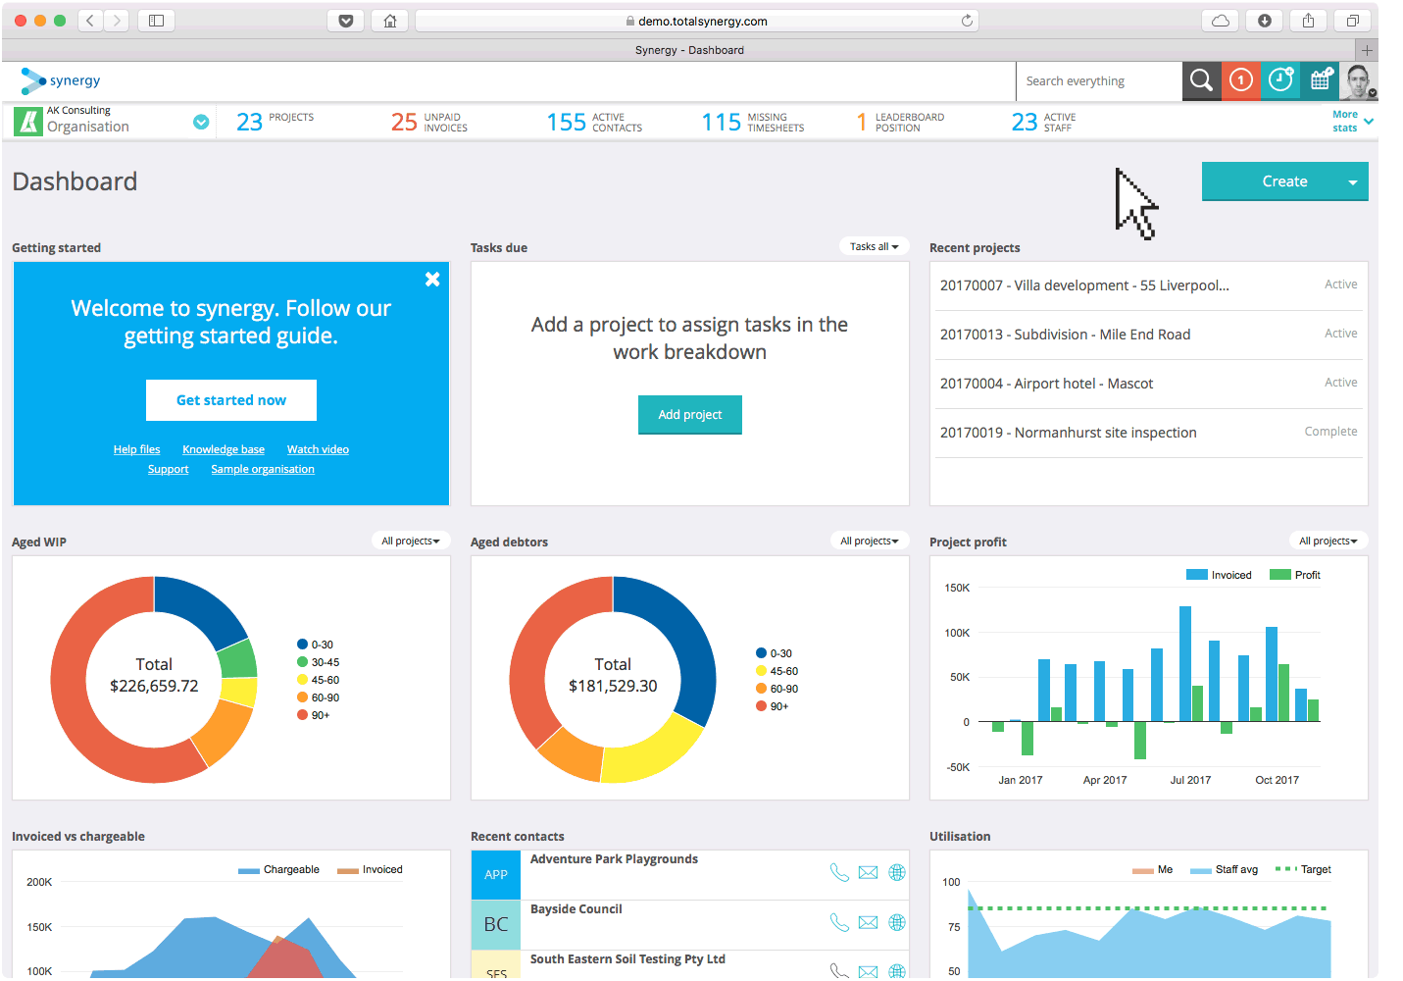1403x981 pixels.
Task: Select the 25 Unpaid Invoices stat
Action: [428, 122]
